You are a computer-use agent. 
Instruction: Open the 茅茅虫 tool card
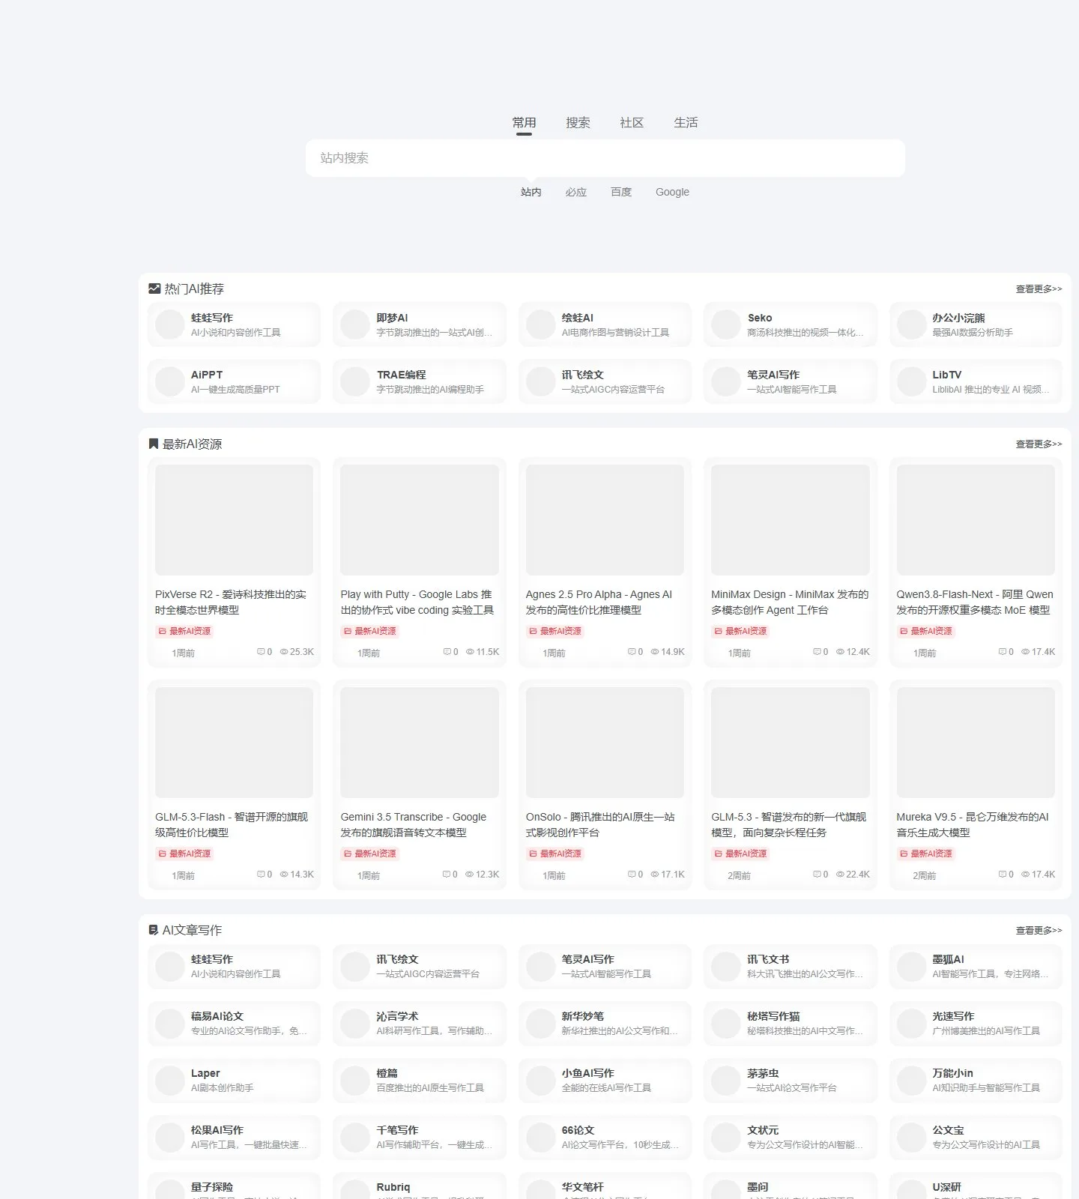[791, 1080]
